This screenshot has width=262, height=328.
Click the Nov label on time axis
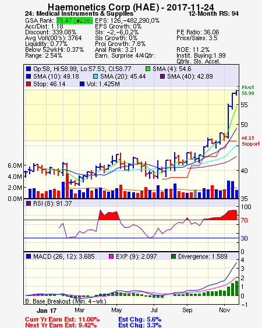click(x=224, y=310)
